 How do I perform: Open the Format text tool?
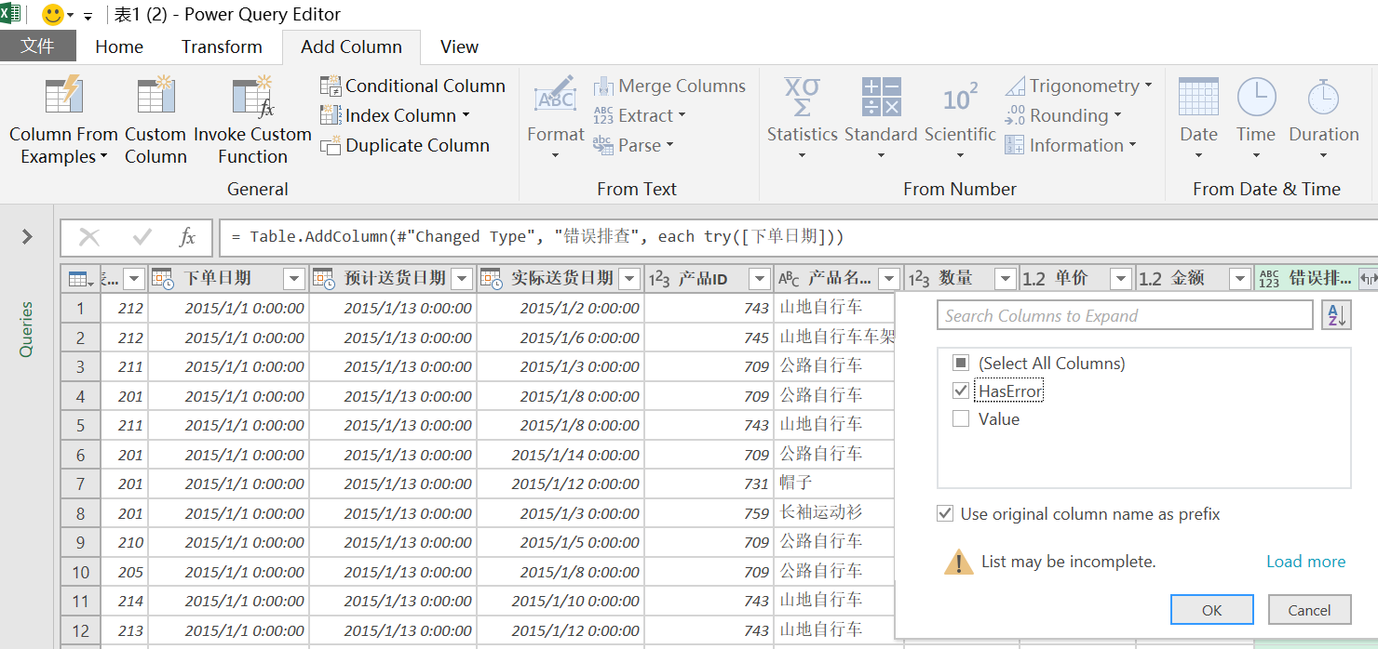(555, 119)
